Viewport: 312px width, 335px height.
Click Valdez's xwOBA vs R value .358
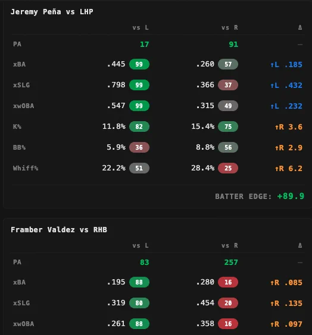point(205,324)
